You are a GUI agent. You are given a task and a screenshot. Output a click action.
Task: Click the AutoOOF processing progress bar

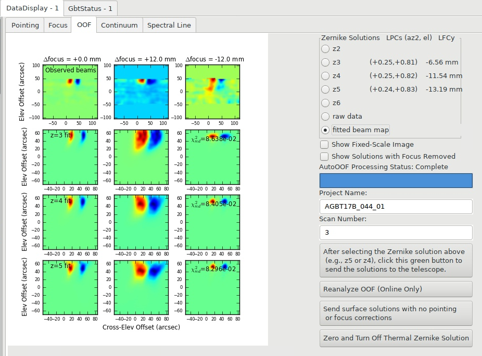coord(396,181)
